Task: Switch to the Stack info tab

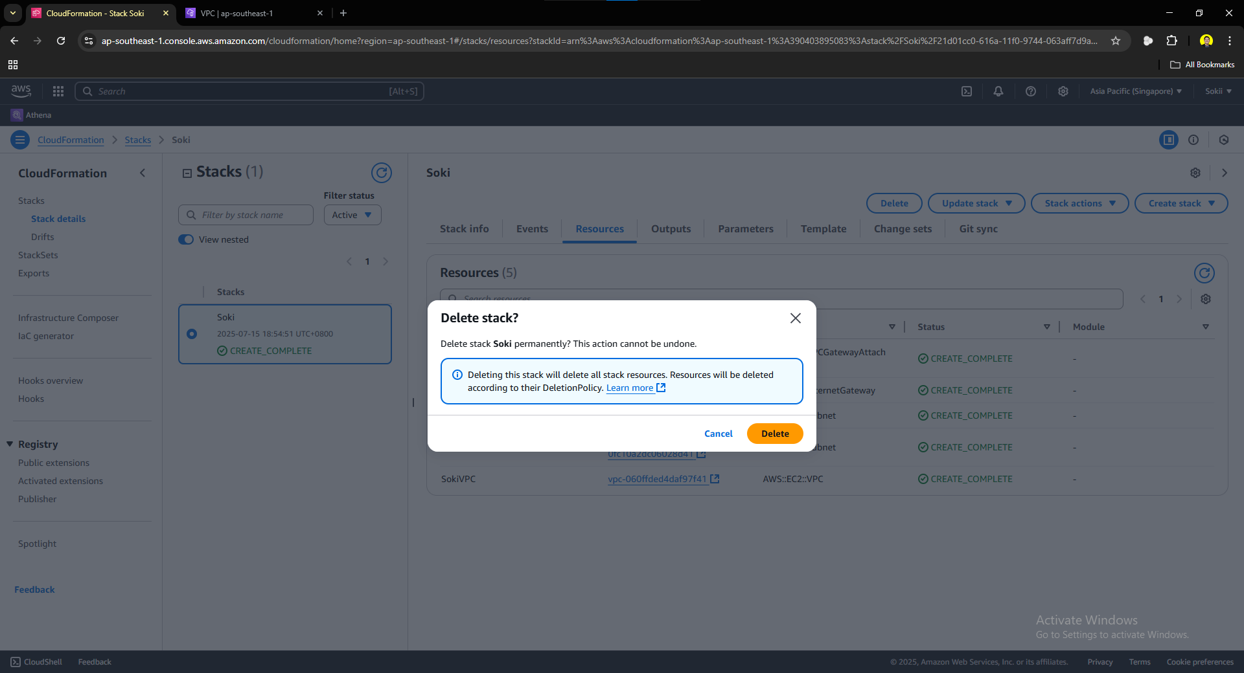Action: [x=465, y=228]
